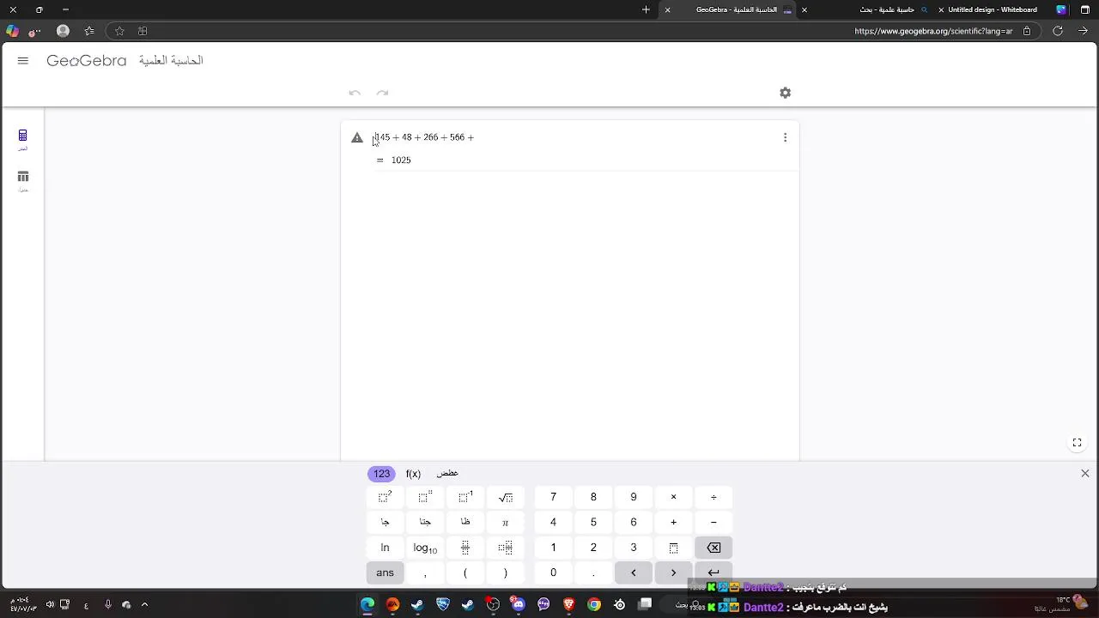Tap digit 2 on keypad
This screenshot has height=618, width=1099.
[593, 548]
